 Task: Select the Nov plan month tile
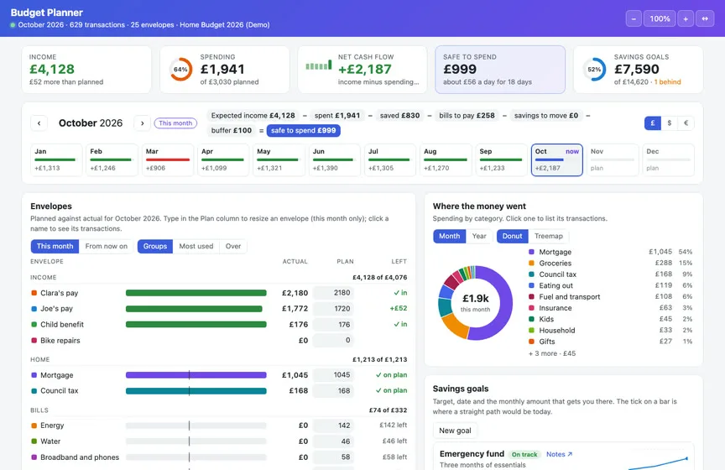(613, 159)
